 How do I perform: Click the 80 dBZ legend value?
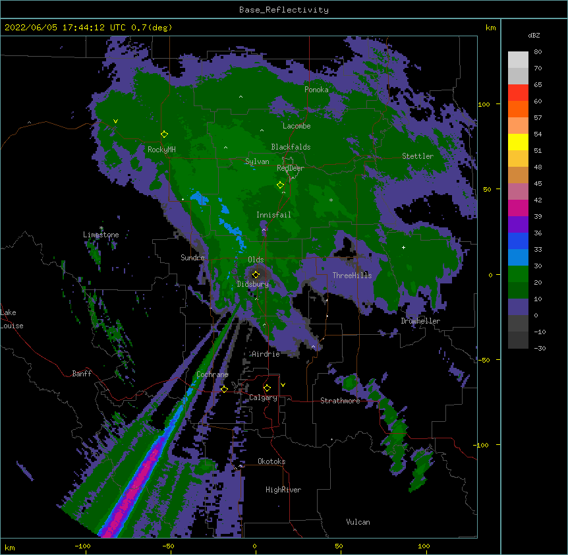click(x=538, y=52)
